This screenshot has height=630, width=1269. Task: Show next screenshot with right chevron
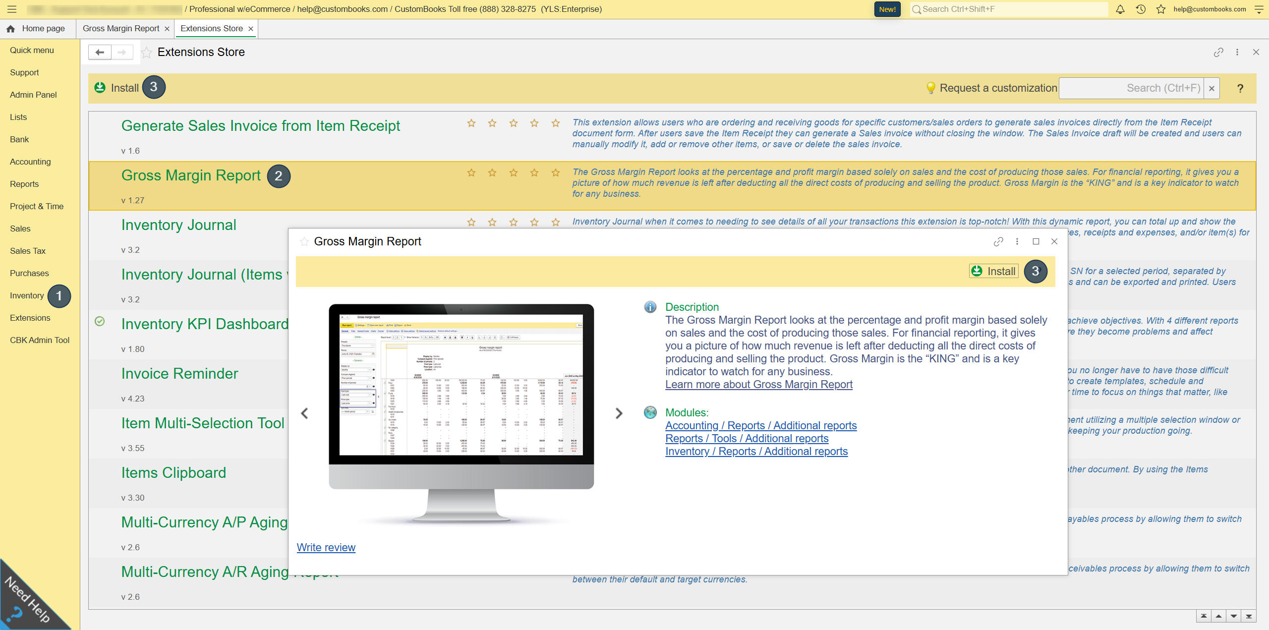coord(619,413)
